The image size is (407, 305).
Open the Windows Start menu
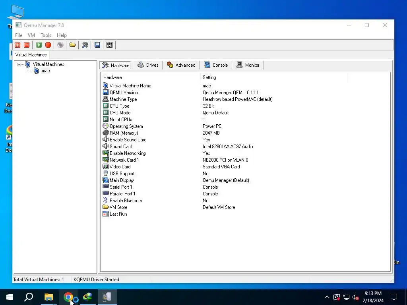(10, 297)
